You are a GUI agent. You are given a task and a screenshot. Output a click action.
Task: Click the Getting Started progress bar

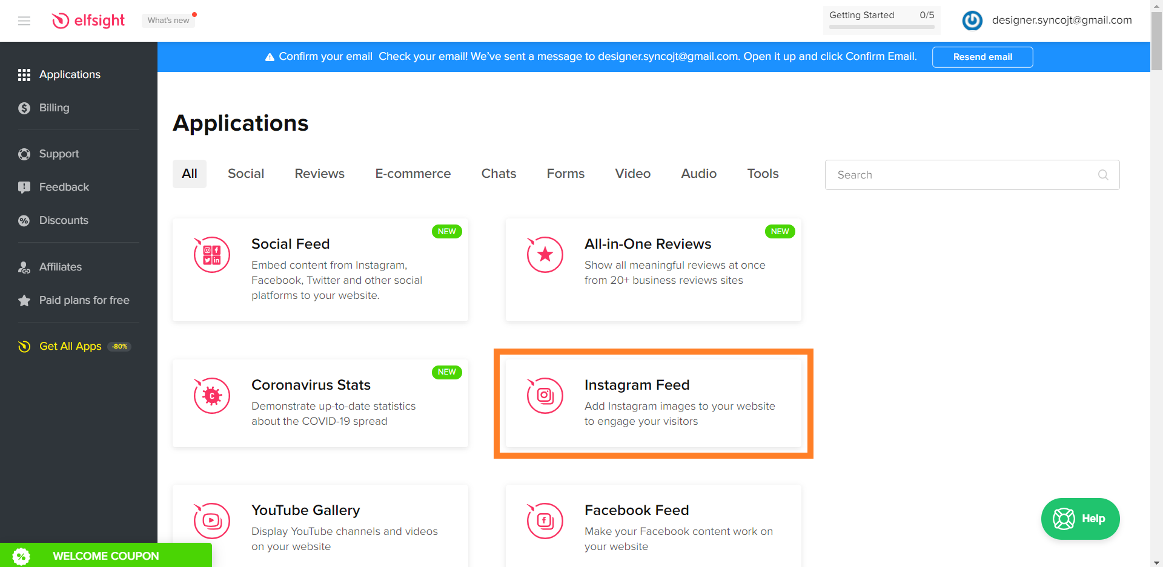point(881,27)
